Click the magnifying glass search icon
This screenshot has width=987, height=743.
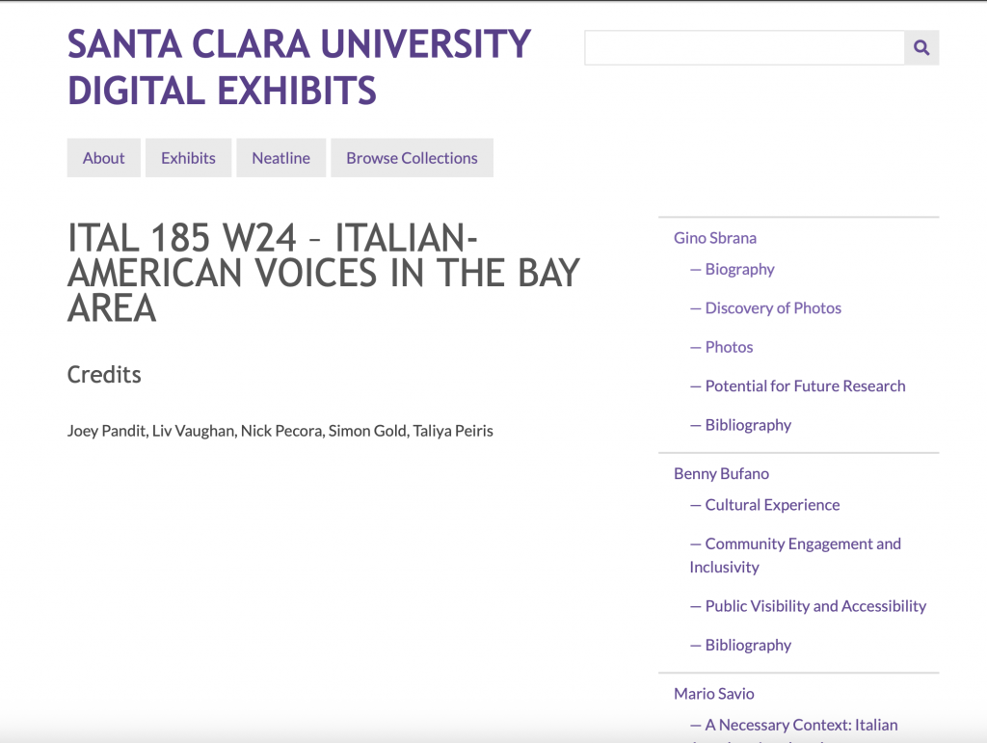(x=921, y=47)
